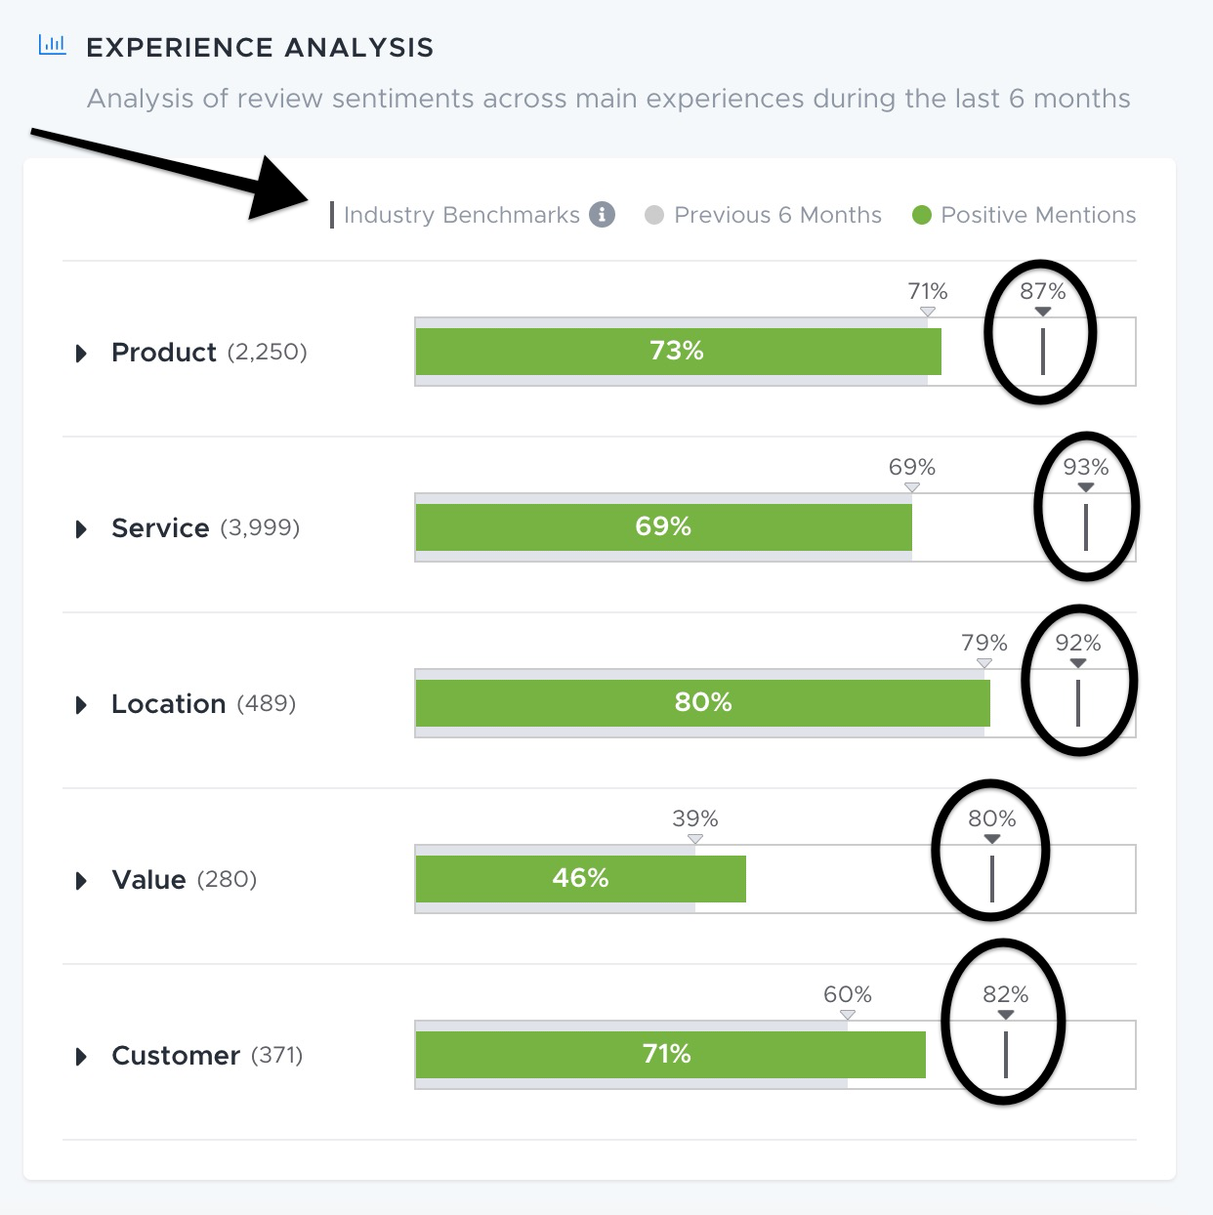
Task: Expand the Location row
Action: tap(82, 704)
